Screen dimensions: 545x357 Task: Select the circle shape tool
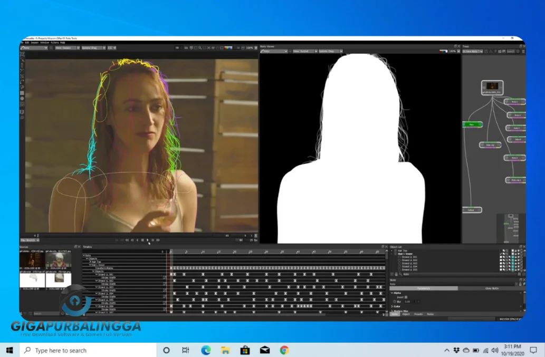(x=22, y=99)
